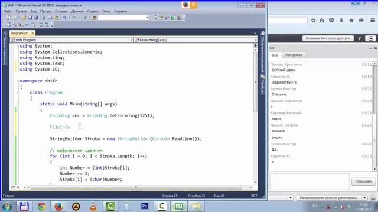Open the Firefox hamburger menu
This screenshot has width=378, height=212.
[x=373, y=21]
